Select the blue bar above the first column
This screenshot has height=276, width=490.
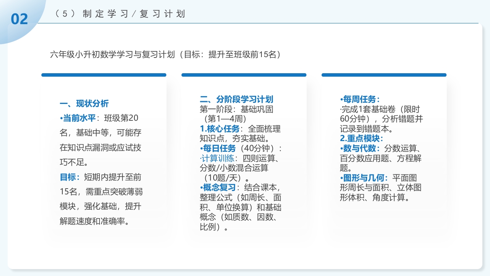click(104, 75)
